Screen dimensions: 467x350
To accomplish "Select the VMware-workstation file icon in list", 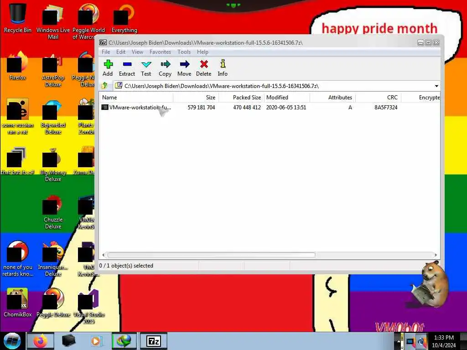I will pos(104,108).
